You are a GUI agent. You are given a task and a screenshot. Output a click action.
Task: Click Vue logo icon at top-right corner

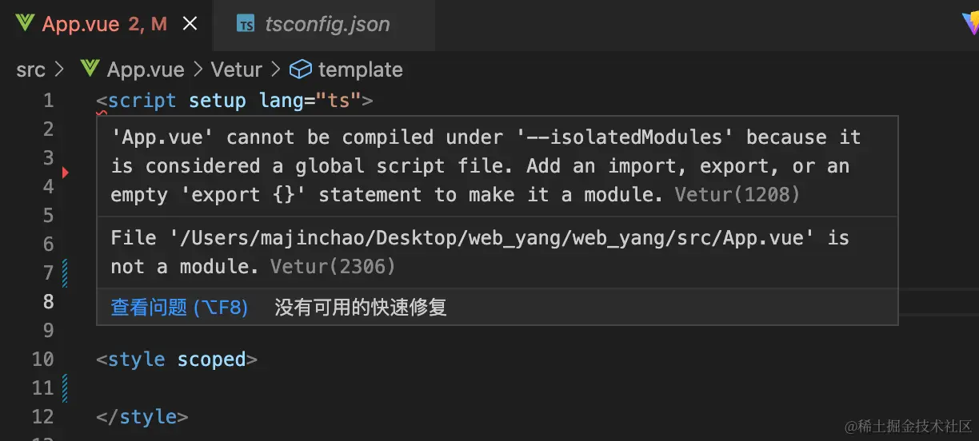tap(970, 24)
